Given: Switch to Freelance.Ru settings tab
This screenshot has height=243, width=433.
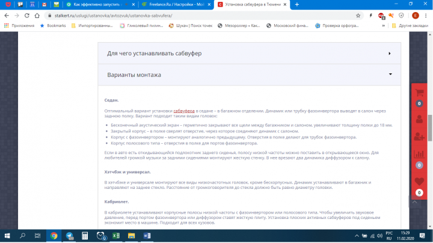Looking at the screenshot, I should click(x=176, y=4).
